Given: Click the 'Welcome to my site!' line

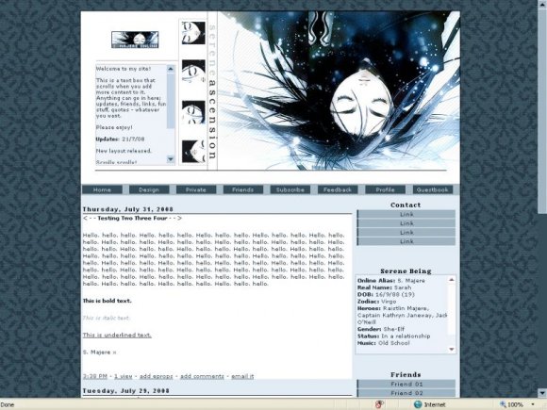Looking at the screenshot, I should (x=124, y=69).
